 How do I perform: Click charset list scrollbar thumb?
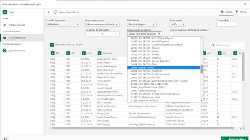[x=202, y=69]
